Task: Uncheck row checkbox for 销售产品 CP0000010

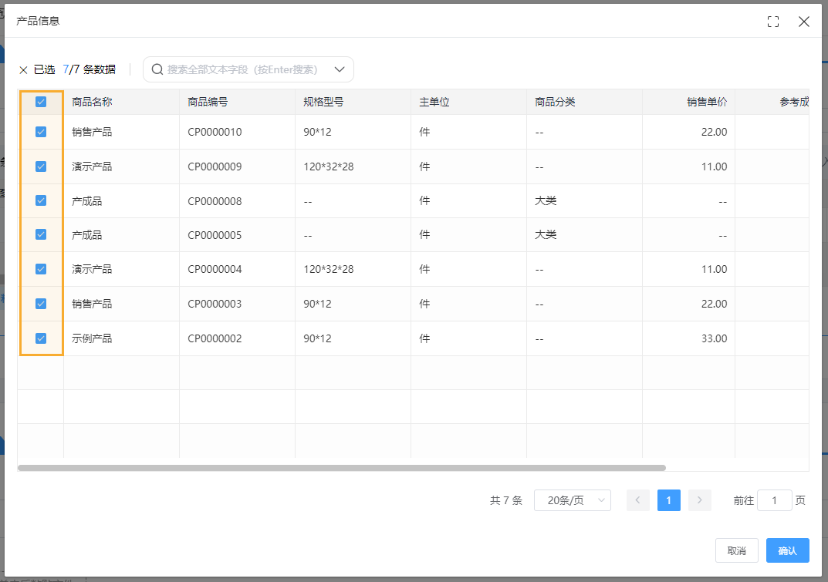Action: [x=40, y=132]
